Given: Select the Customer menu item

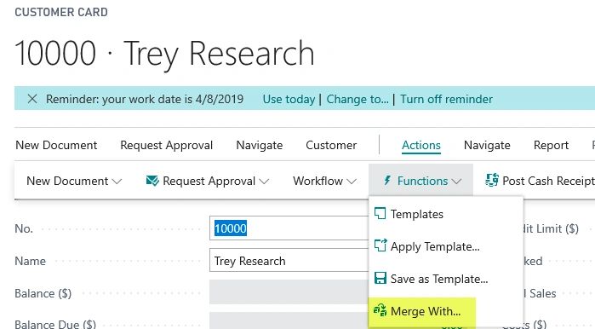Looking at the screenshot, I should (x=331, y=145).
